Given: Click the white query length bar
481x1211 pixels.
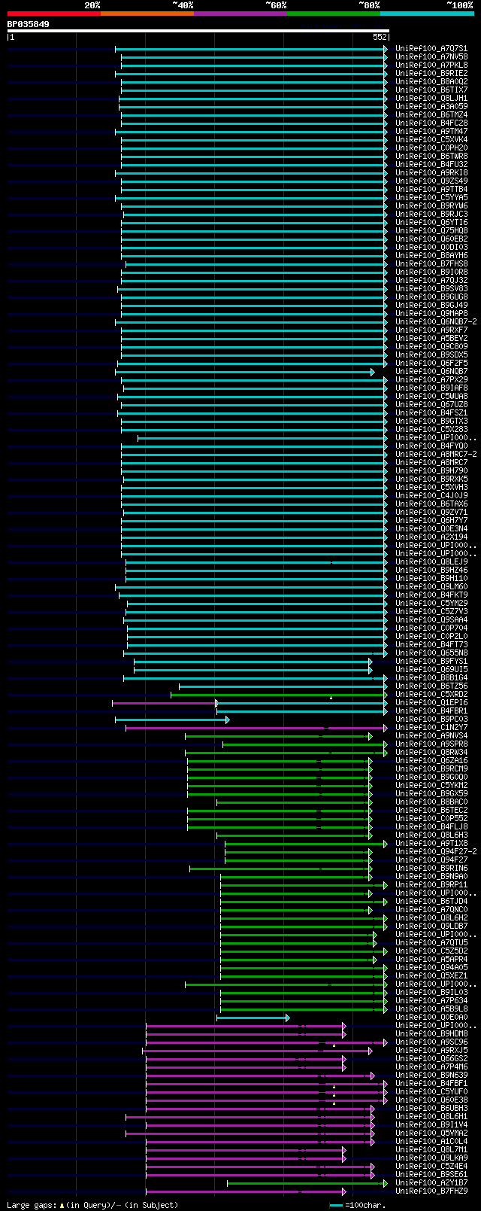Looking at the screenshot, I should point(198,31).
